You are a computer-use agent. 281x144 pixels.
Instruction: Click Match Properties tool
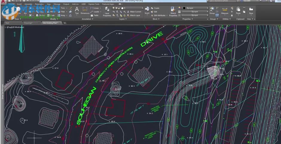pos(173,12)
